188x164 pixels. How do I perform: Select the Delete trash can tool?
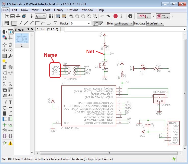5,67
